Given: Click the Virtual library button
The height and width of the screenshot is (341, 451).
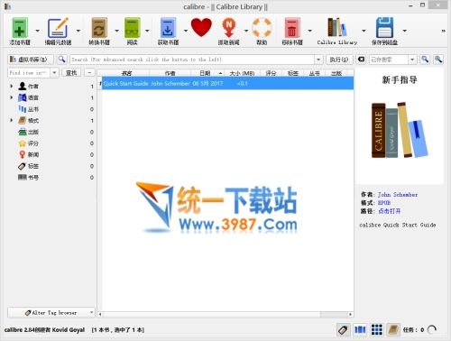Looking at the screenshot, I should pyautogui.click(x=31, y=60).
